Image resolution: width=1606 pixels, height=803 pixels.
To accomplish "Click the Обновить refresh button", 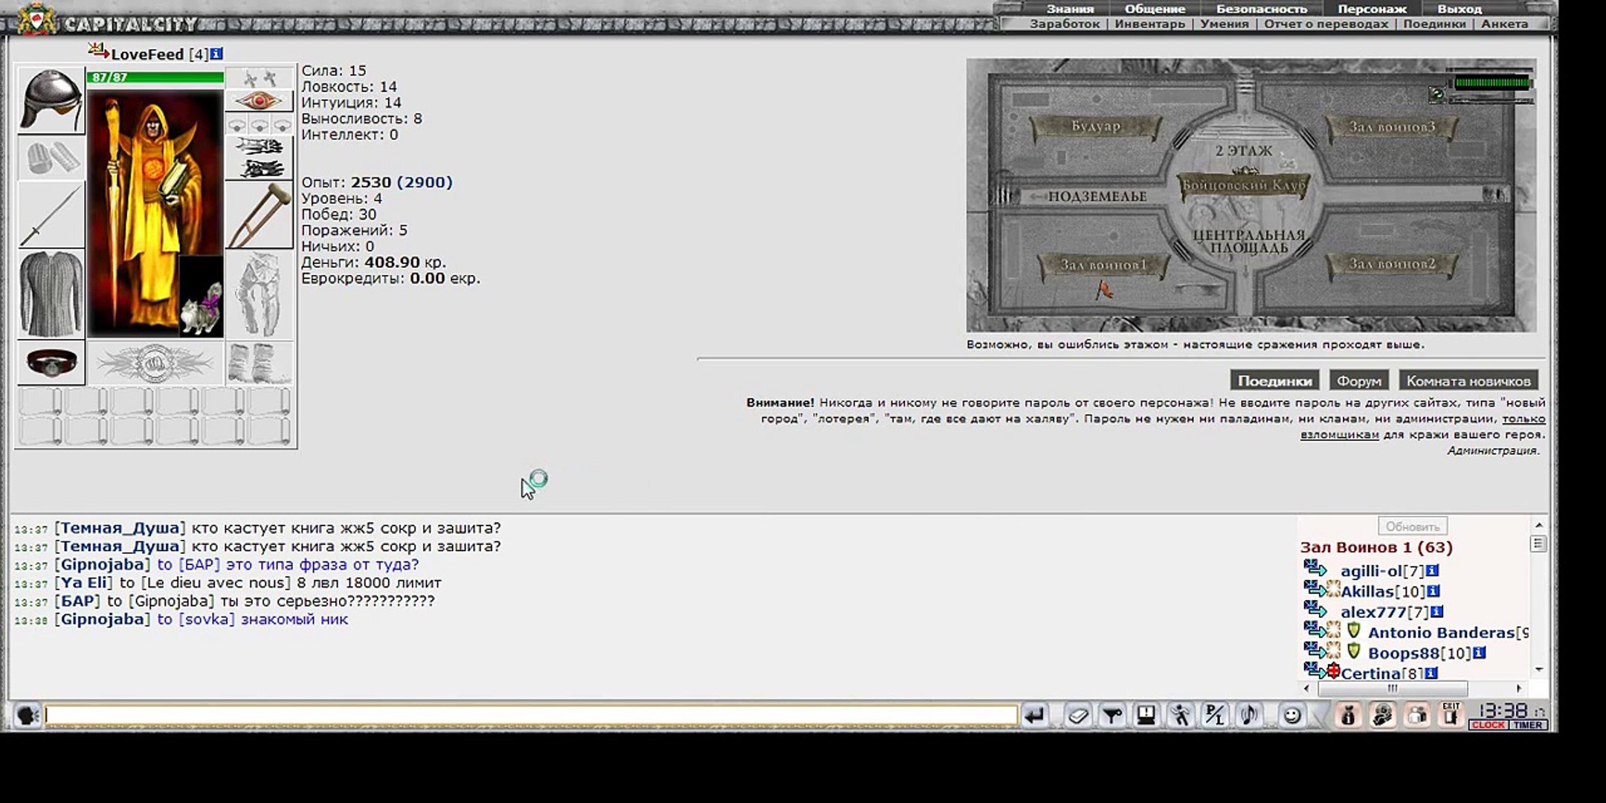I will click(1412, 526).
